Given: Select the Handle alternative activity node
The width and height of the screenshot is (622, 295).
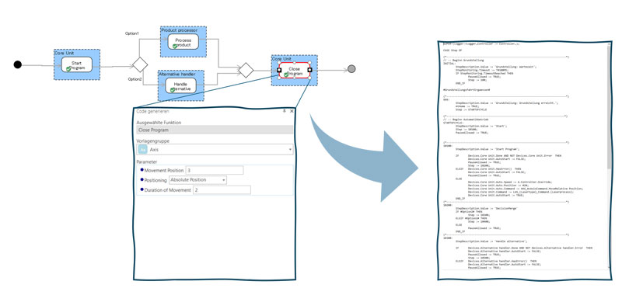Looking at the screenshot, I should coord(180,86).
